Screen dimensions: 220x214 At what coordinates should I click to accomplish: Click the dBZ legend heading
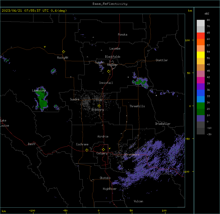pyautogui.click(x=207, y=14)
